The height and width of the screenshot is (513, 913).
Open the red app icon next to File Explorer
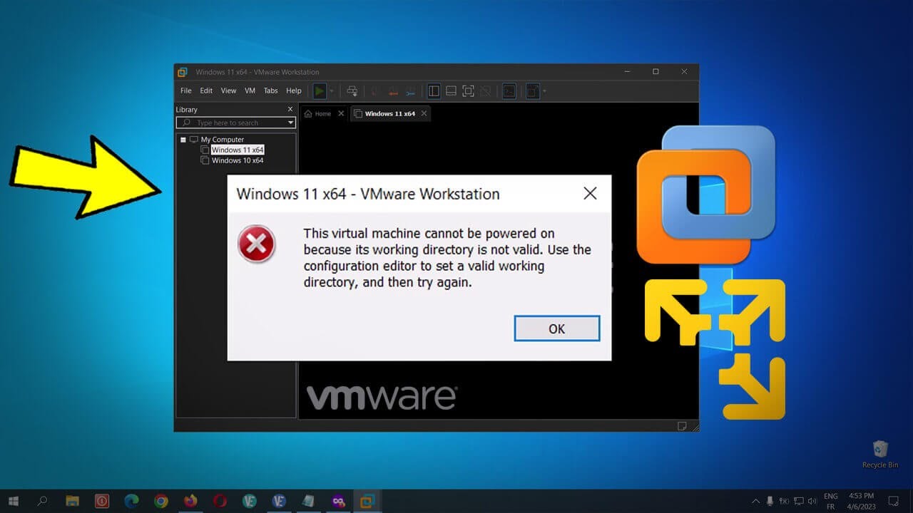tap(102, 501)
